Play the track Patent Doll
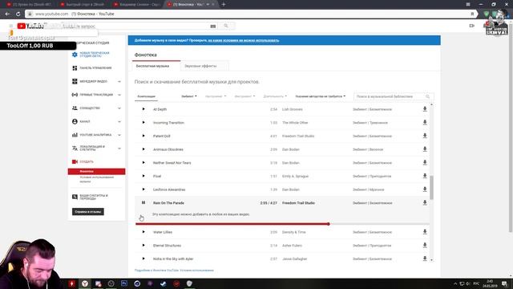The image size is (513, 289). (x=143, y=136)
